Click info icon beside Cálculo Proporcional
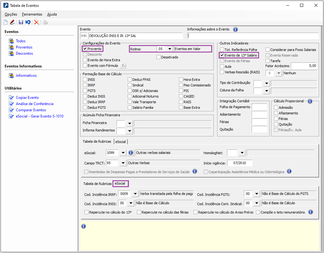 click(x=309, y=101)
